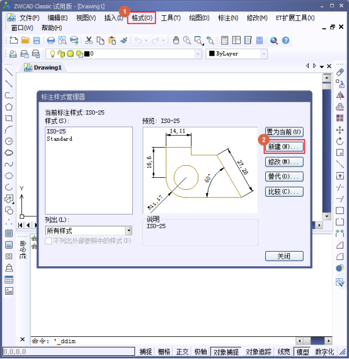Toggle 对象捕捉 object snap in status bar
Viewport: 349px width, 359px height.
[x=226, y=351]
